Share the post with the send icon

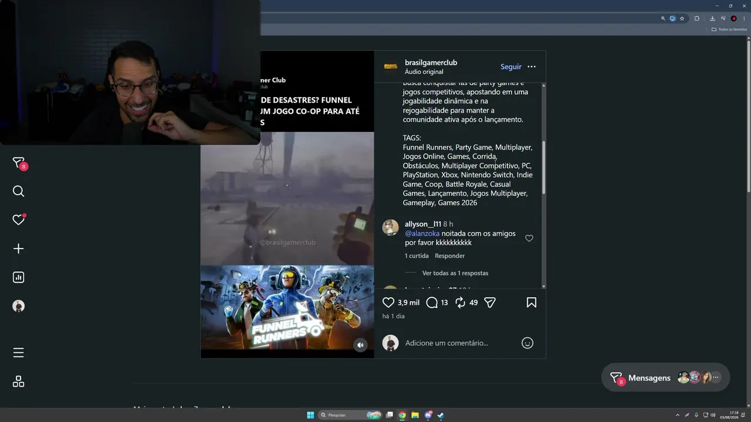(x=490, y=302)
